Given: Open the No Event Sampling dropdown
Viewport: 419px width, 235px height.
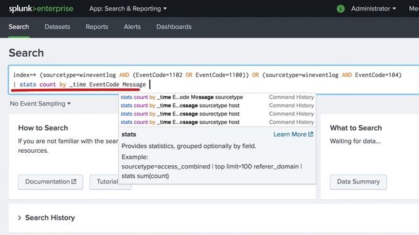Looking at the screenshot, I should 41,104.
